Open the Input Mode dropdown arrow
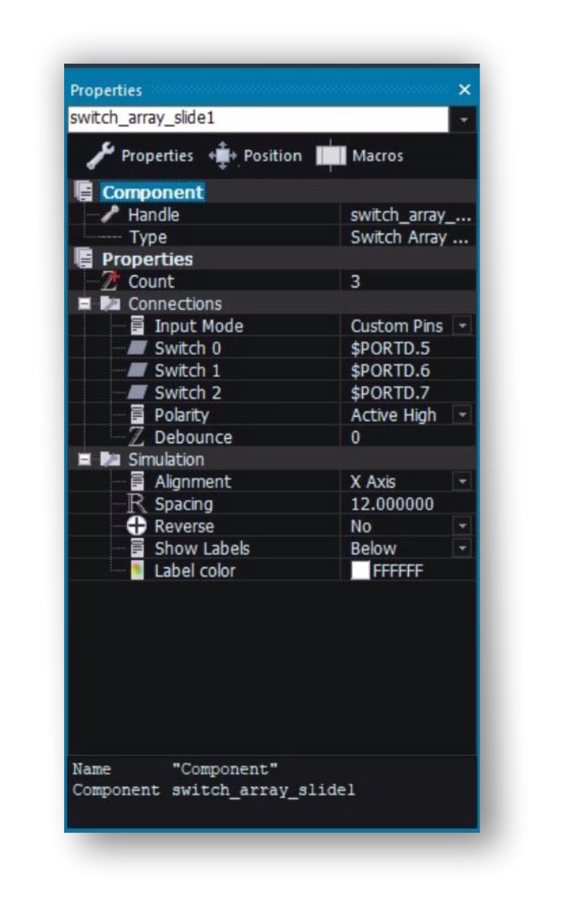The height and width of the screenshot is (910, 562). pos(462,326)
